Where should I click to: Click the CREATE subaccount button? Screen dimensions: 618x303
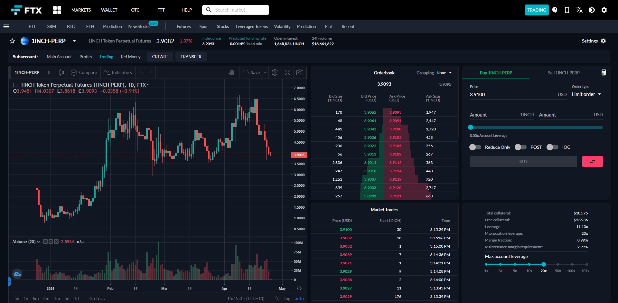[x=160, y=57]
